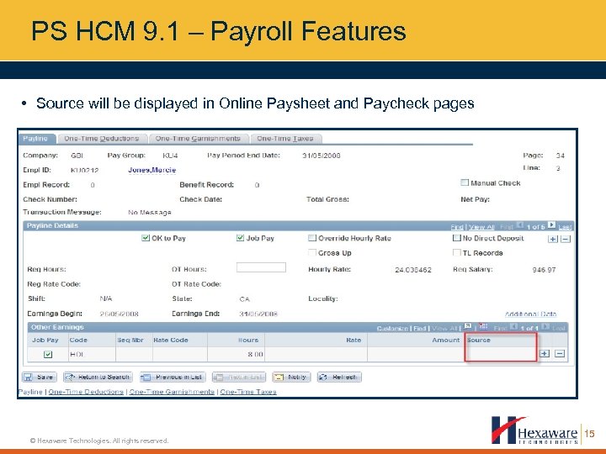Image resolution: width=606 pixels, height=454 pixels.
Task: Add a row to Other Earnings grid
Action: [x=545, y=354]
